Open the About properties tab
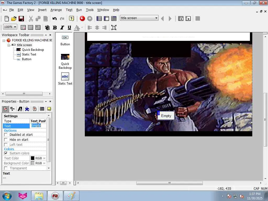The width and height of the screenshot is (268, 201). tap(49, 109)
